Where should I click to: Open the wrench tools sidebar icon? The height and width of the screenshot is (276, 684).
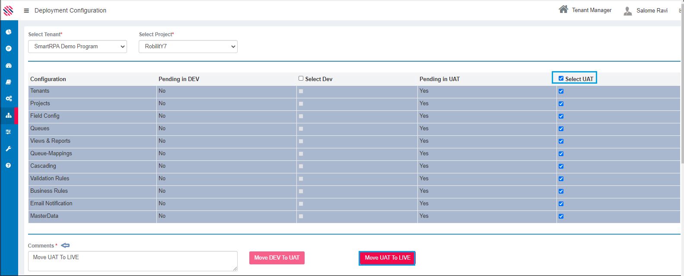9,149
